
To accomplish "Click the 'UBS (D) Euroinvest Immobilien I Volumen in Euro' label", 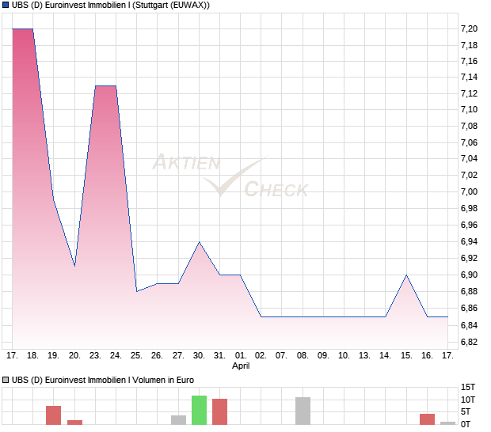I will (x=103, y=380).
